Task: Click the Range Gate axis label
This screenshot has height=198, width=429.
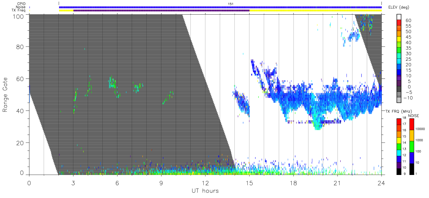Action: 5,95
